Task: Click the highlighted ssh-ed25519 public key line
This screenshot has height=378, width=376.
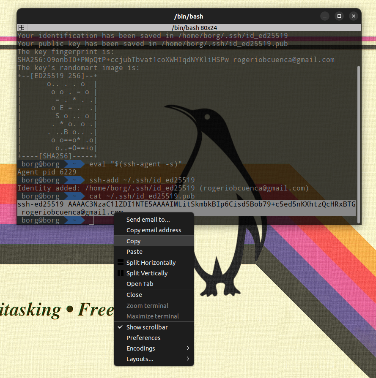Action: pyautogui.click(x=186, y=204)
